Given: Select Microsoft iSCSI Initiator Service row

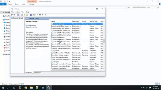Looking at the screenshot, I should pyautogui.click(x=77, y=30).
